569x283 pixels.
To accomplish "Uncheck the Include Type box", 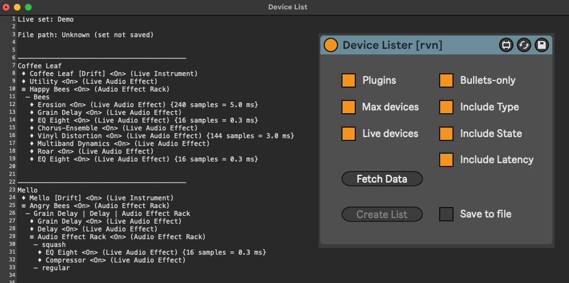I will [446, 107].
